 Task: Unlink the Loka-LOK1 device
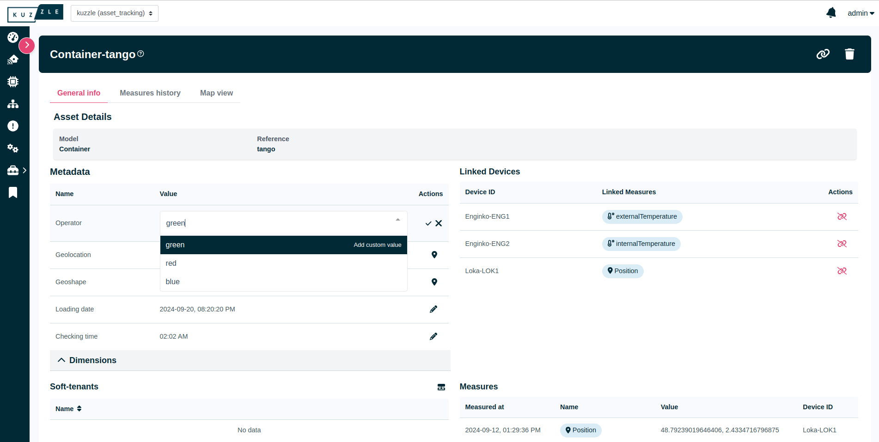tap(842, 271)
